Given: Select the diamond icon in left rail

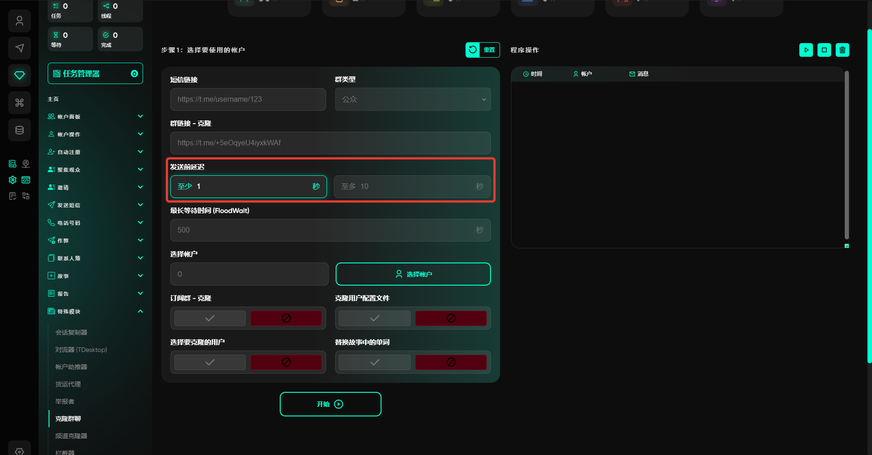Looking at the screenshot, I should pyautogui.click(x=20, y=75).
